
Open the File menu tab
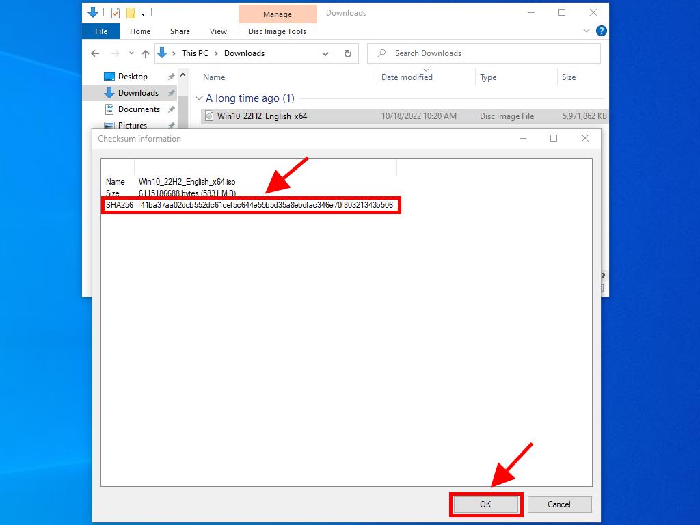100,31
